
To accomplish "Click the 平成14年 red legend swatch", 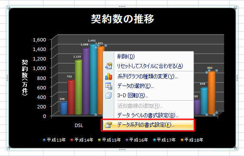I will 72,140.
